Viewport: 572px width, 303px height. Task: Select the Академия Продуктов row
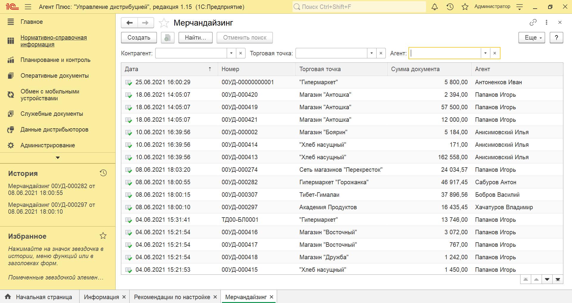tap(342, 207)
